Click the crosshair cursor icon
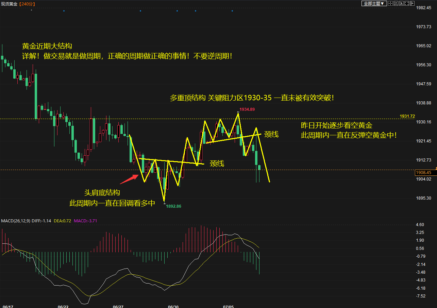The height and width of the screenshot is (308, 437). tap(390, 3)
